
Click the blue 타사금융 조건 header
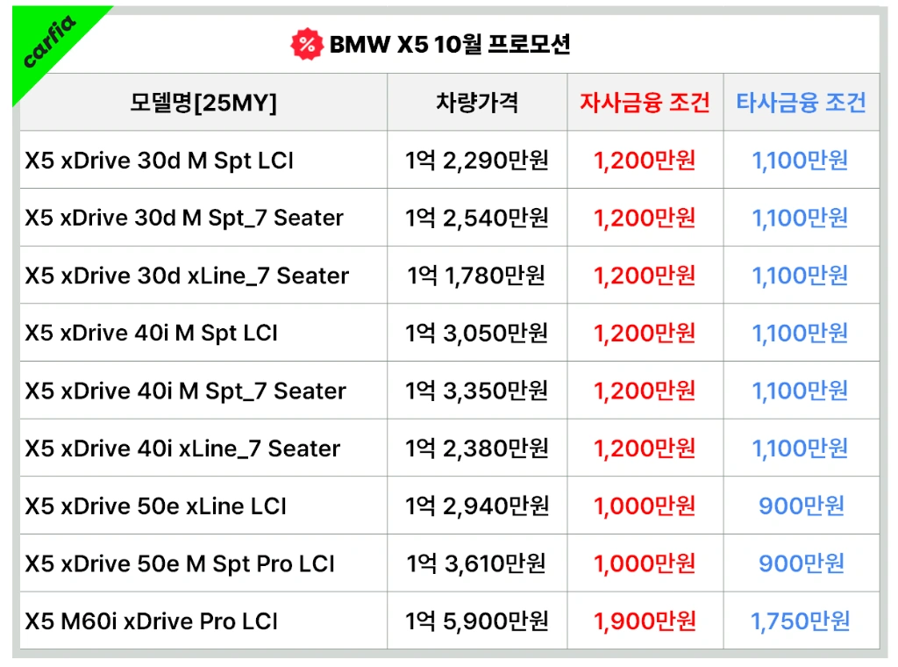[801, 103]
